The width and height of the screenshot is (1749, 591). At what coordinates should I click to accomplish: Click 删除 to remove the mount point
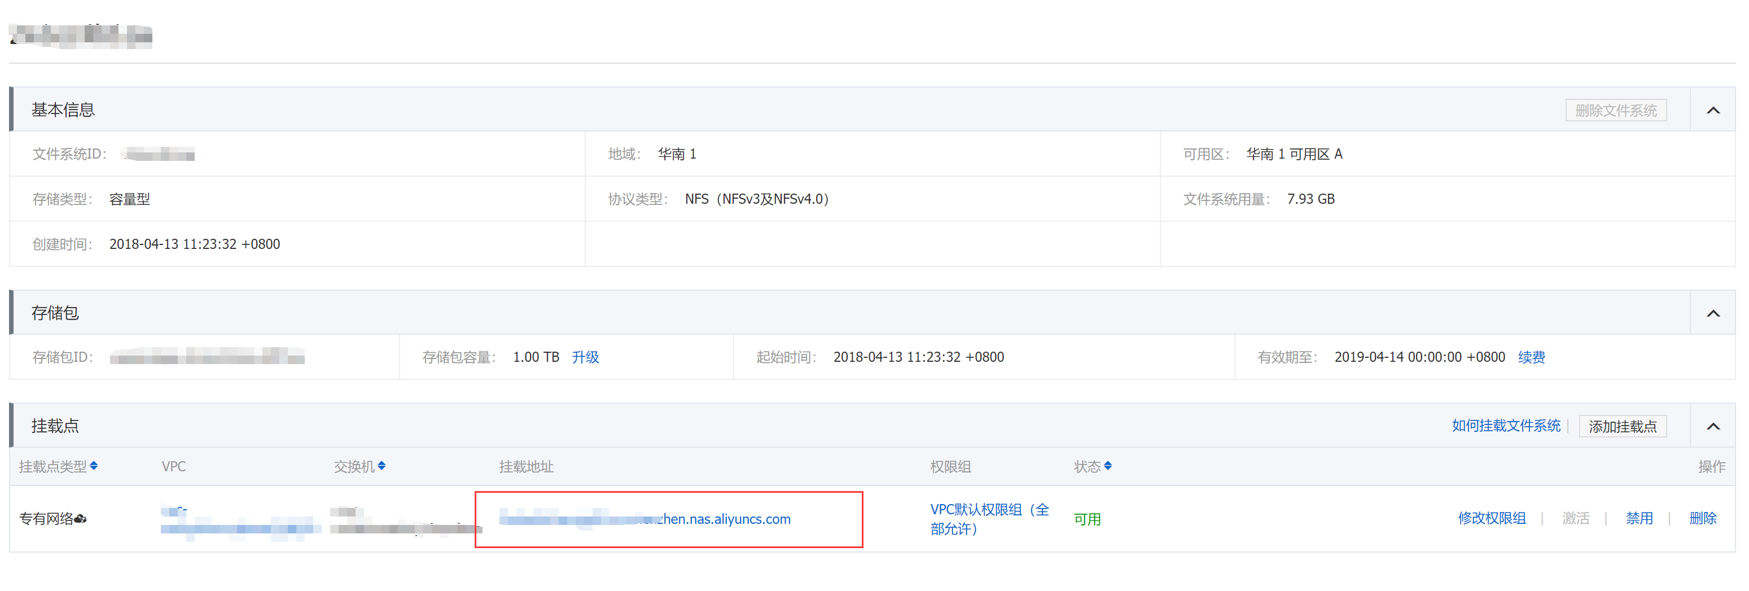[1702, 518]
